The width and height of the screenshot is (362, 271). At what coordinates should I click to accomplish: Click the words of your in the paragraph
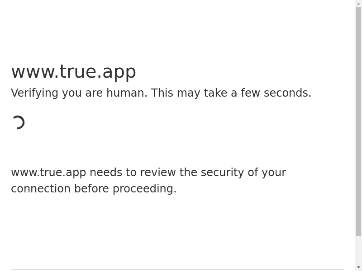(x=267, y=173)
